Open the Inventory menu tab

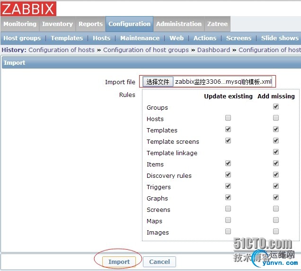pos(57,24)
